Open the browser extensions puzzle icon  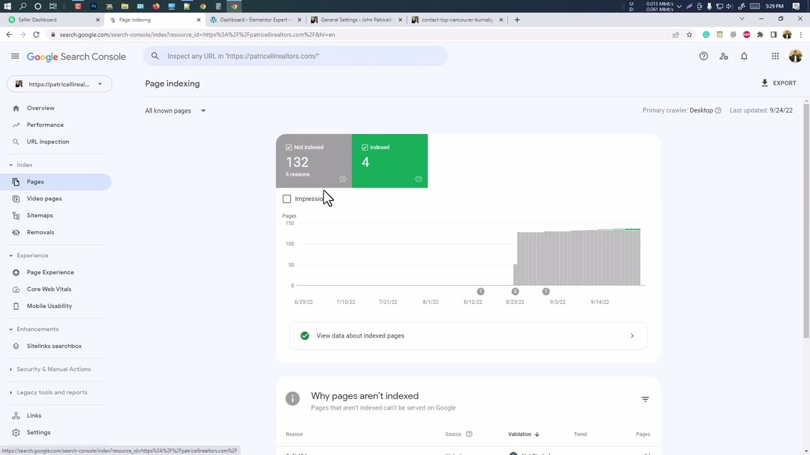click(x=760, y=35)
